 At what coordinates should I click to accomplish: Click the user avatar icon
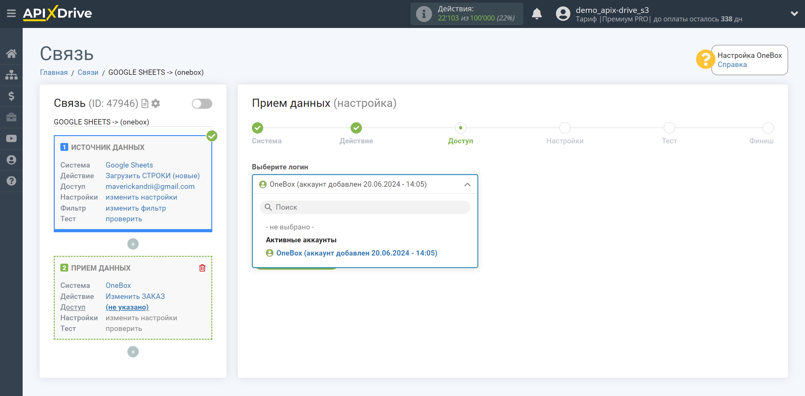563,14
